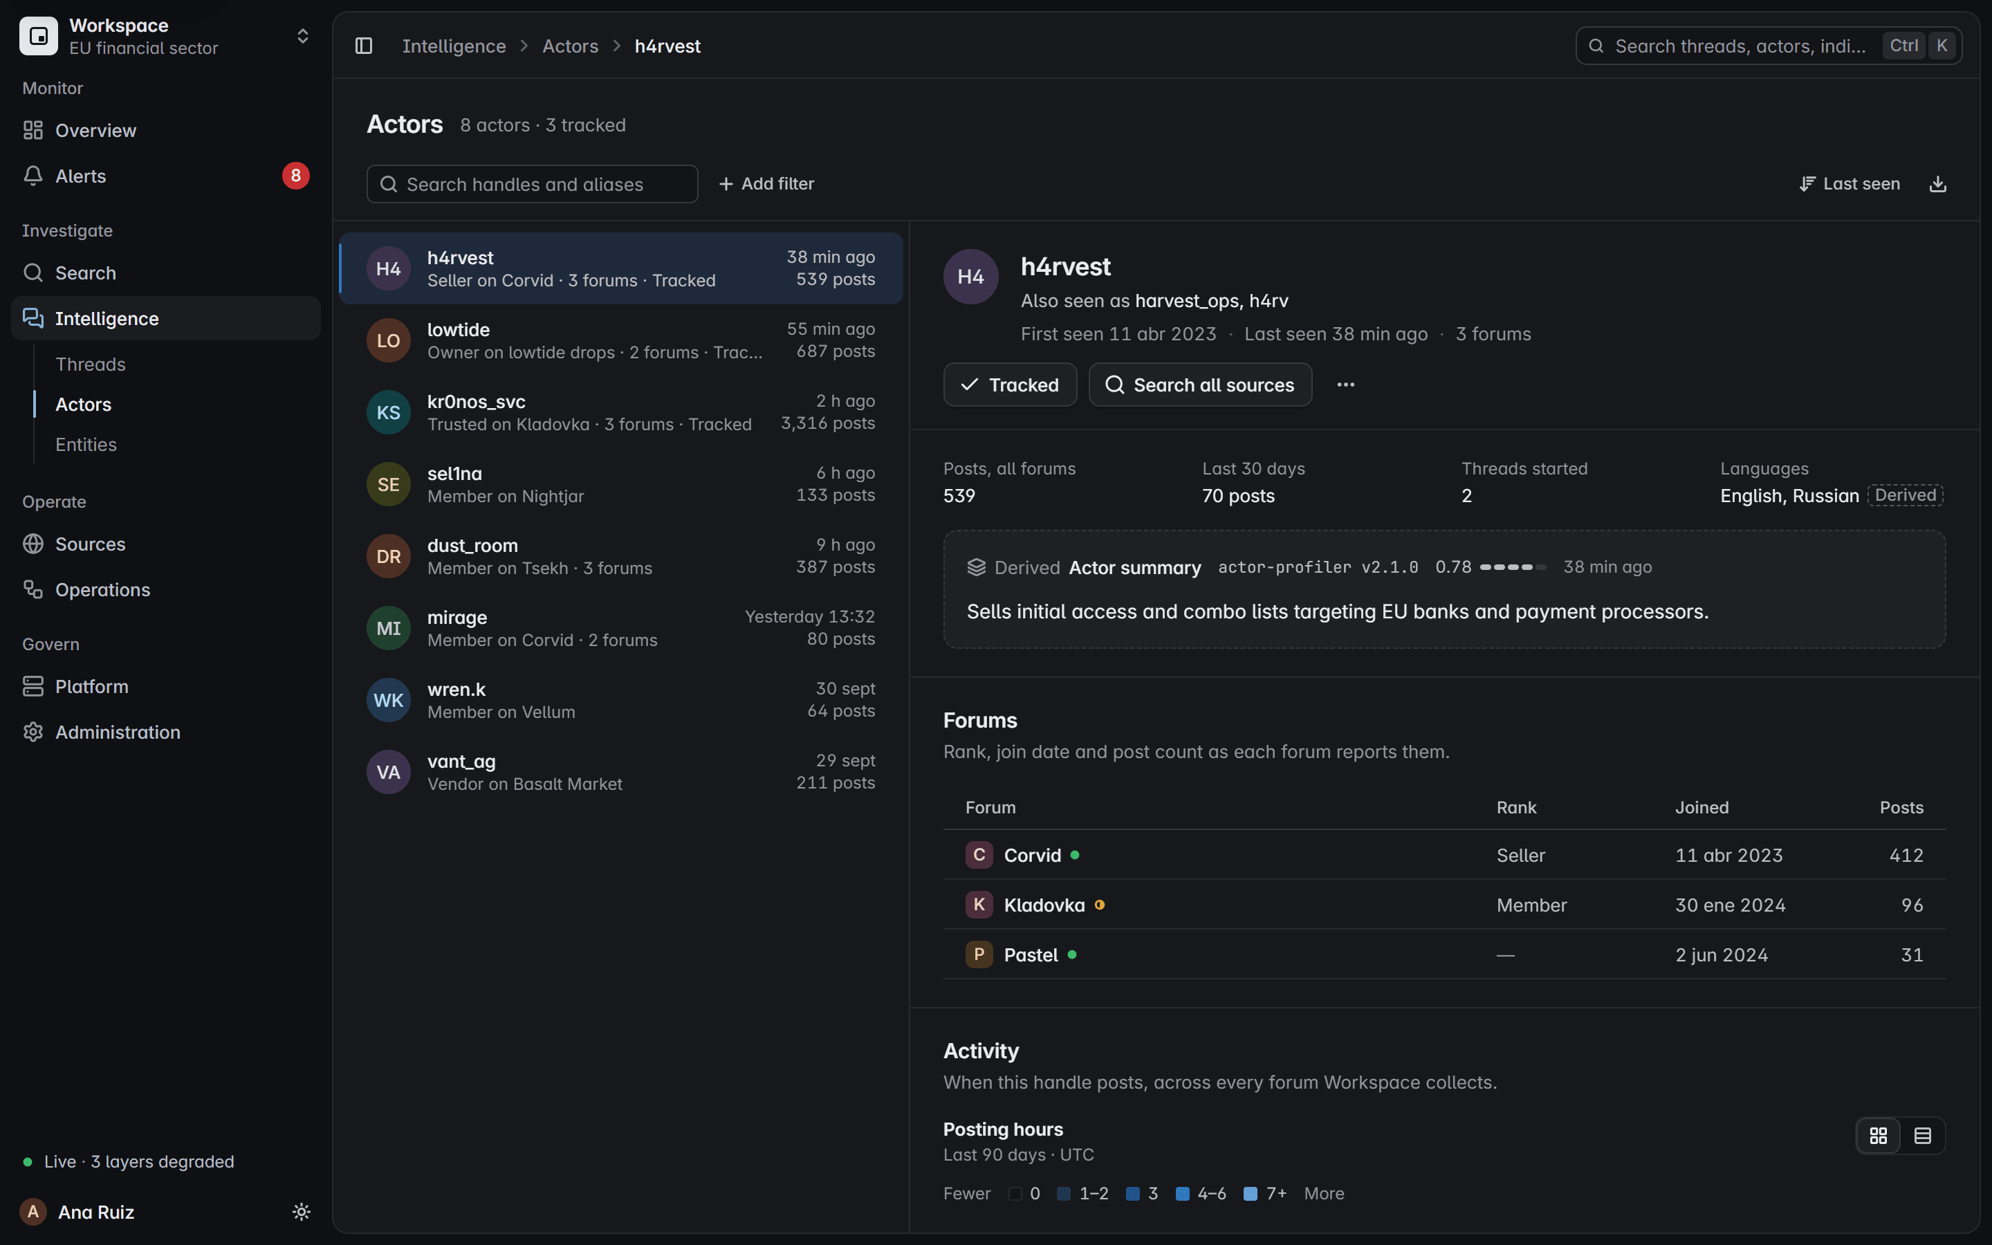This screenshot has height=1245, width=1992.
Task: Collapse the Intelligence section
Action: [166, 318]
